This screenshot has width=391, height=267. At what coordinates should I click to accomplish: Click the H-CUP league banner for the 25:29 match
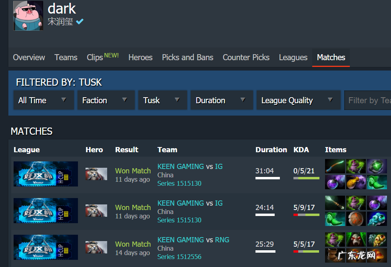(46, 247)
